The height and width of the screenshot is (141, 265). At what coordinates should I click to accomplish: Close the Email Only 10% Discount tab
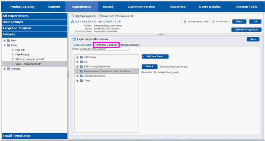(132, 16)
